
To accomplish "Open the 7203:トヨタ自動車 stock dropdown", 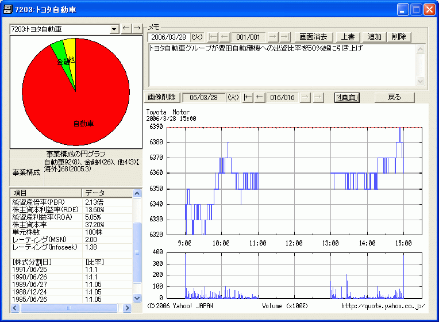I will [114, 29].
